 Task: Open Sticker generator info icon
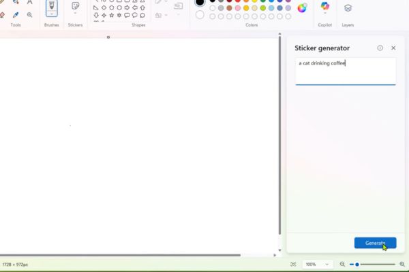tap(380, 48)
